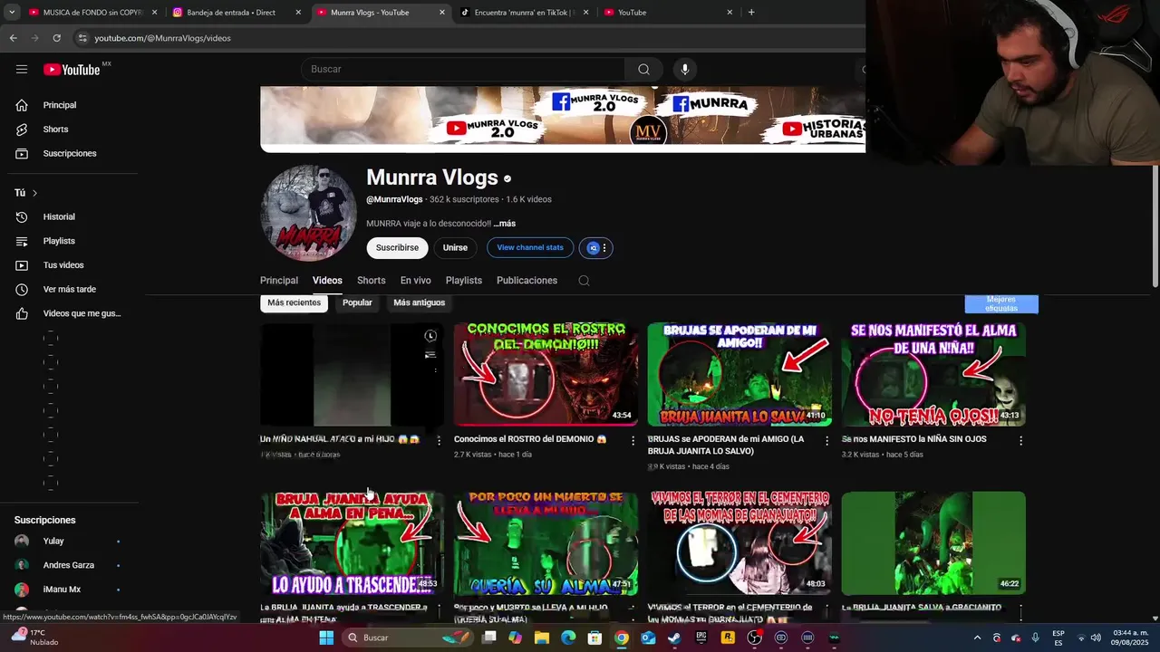
Task: Expand channel description with ...más
Action: tap(505, 224)
